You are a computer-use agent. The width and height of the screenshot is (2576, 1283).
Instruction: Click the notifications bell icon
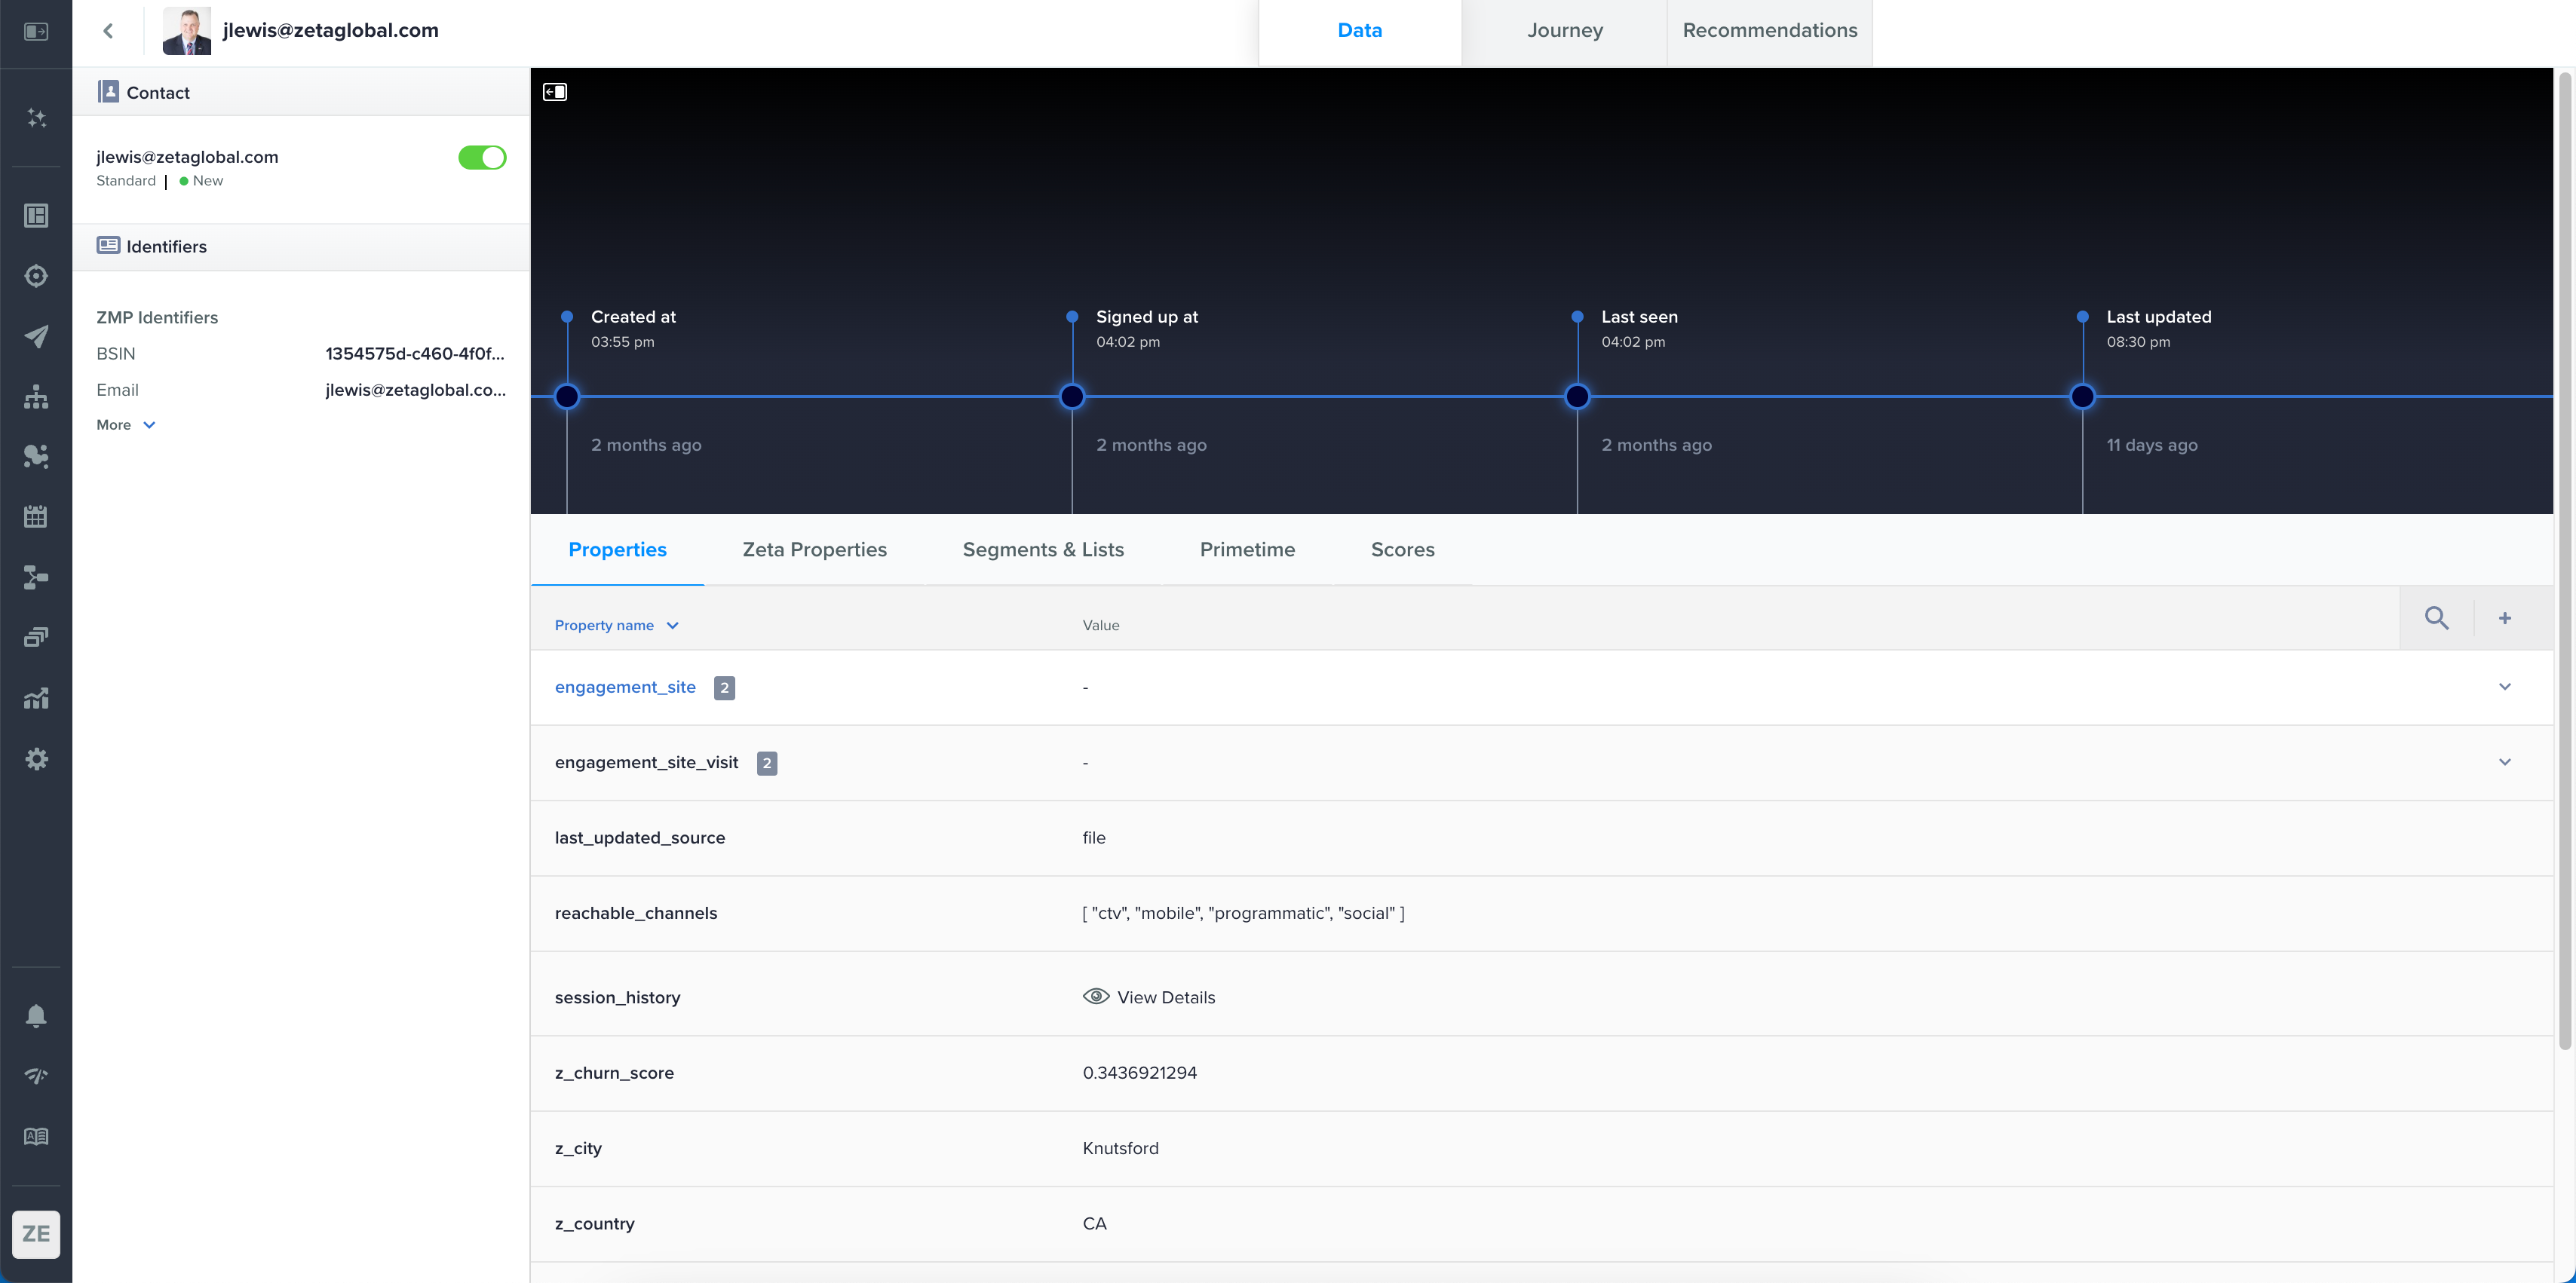coord(36,1016)
